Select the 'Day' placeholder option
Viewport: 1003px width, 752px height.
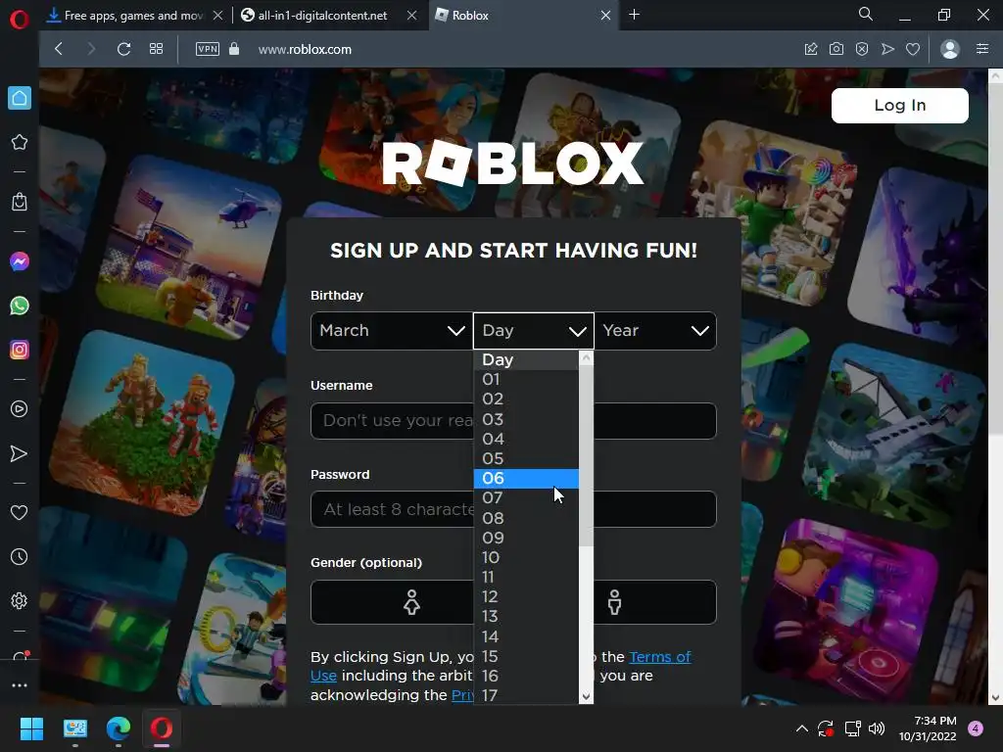pos(526,360)
